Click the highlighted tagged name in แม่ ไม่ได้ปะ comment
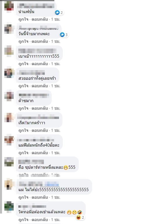This screenshot has width=143, height=224. (x=52, y=184)
